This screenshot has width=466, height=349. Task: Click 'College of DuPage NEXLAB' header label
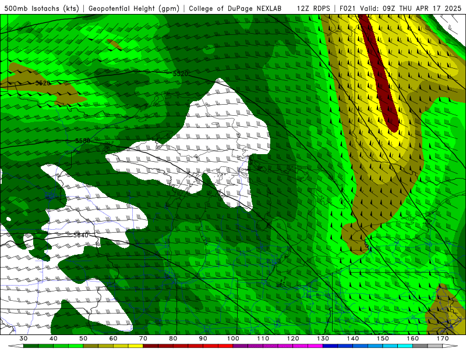click(235, 8)
